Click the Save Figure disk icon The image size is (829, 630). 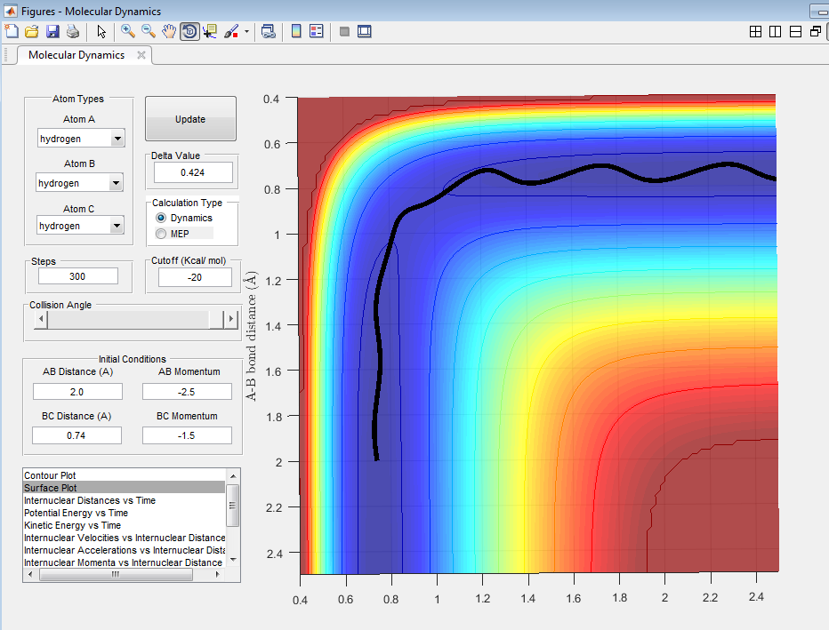pos(52,31)
